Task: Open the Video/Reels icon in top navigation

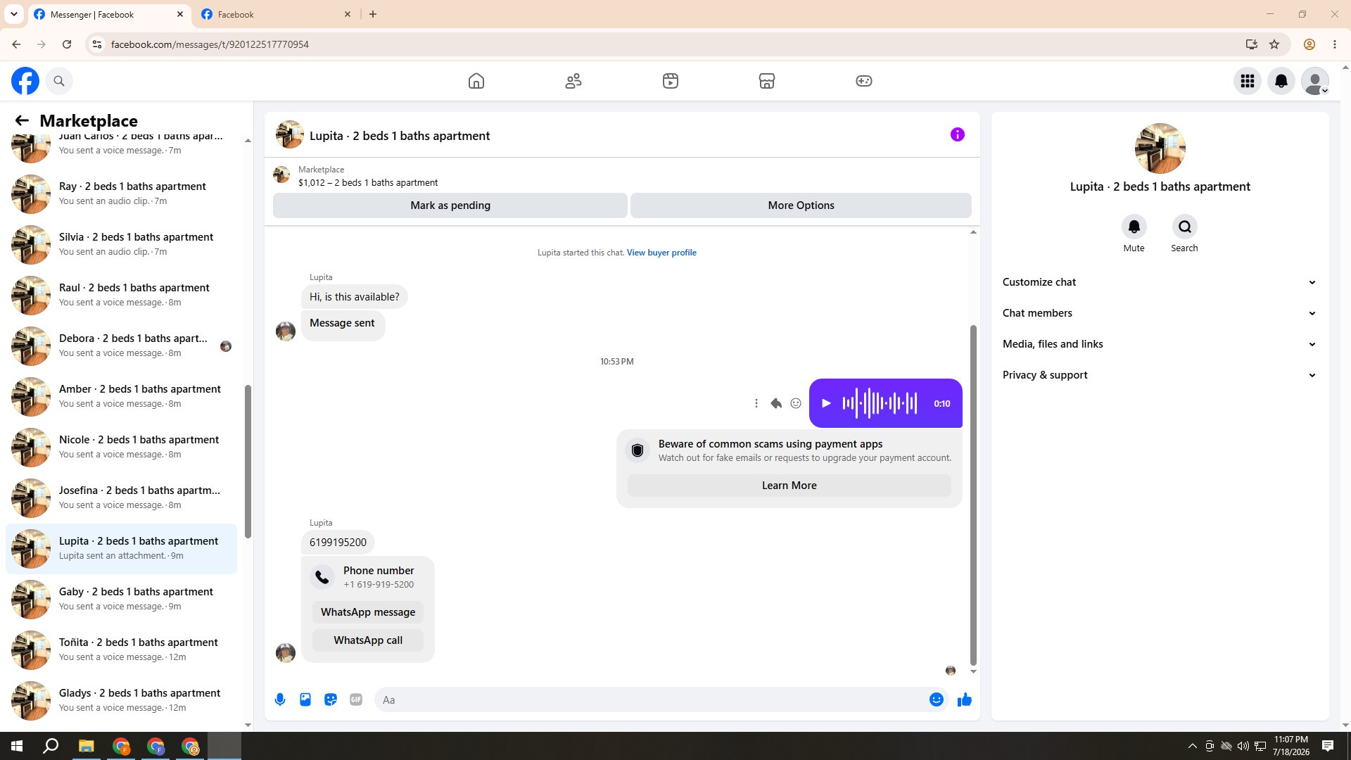Action: (671, 81)
